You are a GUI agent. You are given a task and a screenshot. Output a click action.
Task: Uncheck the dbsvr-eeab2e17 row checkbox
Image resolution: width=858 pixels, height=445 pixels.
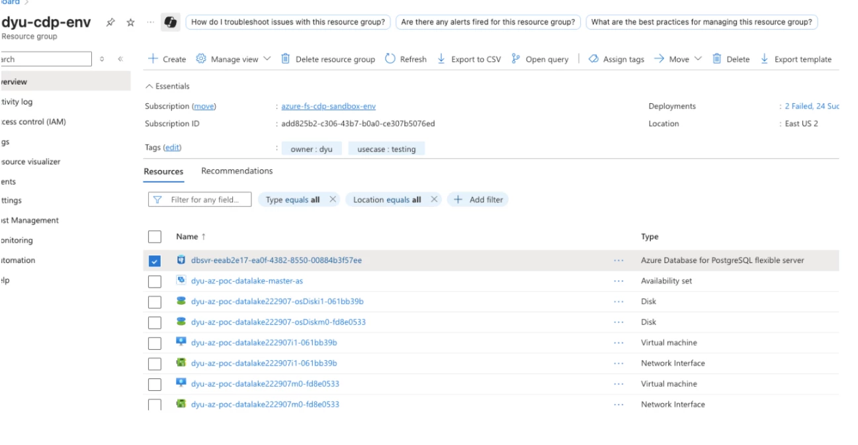[155, 261]
